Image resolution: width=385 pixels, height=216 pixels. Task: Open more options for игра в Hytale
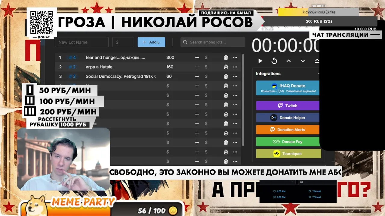point(235,67)
